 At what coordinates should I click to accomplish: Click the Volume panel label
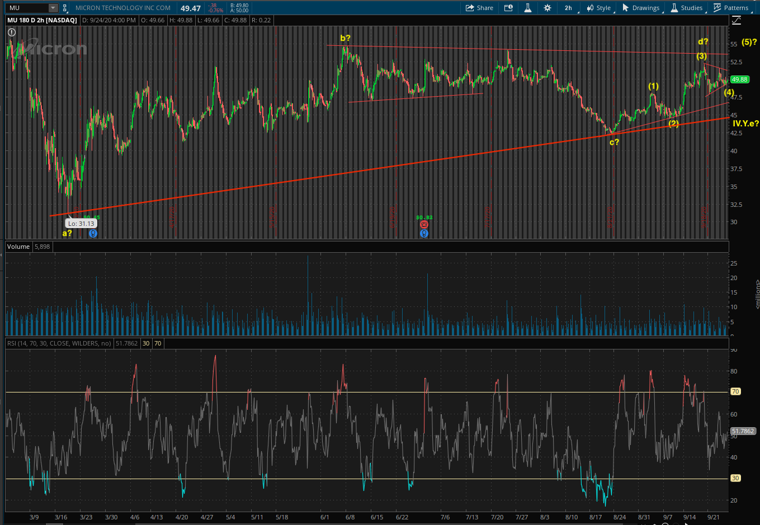pos(18,247)
